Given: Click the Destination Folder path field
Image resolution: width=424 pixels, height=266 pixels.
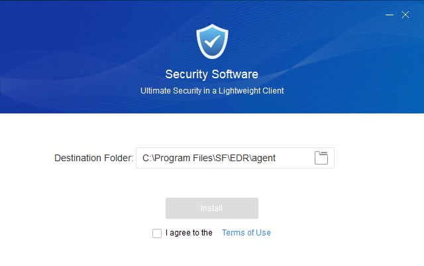Looking at the screenshot, I should pos(225,158).
